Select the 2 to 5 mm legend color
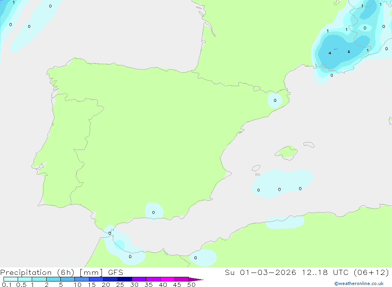The height and width of the screenshot is (287, 392). (x=53, y=279)
